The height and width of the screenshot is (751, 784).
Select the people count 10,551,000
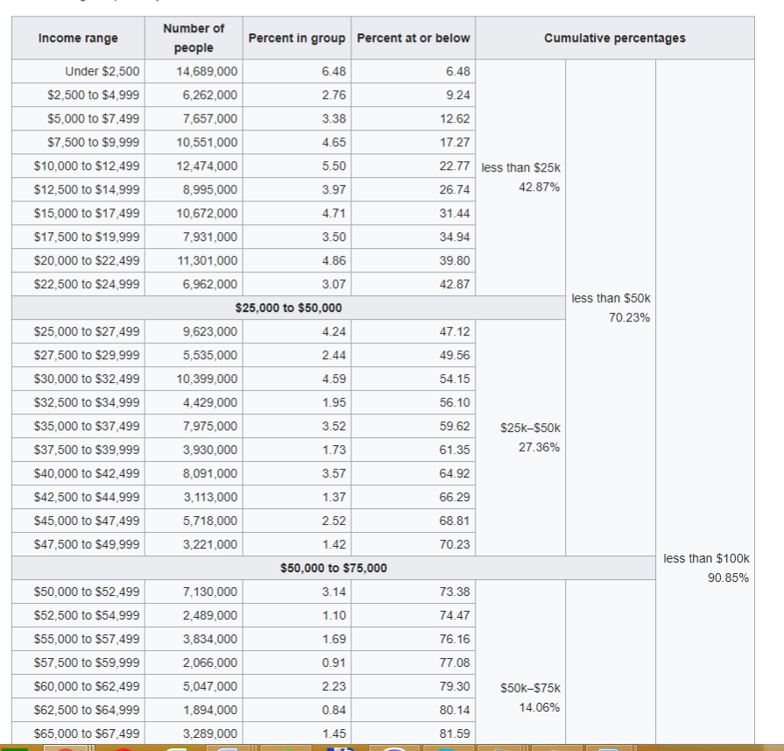(x=207, y=143)
